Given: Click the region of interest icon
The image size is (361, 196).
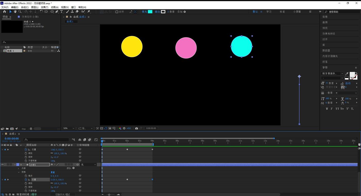Looking at the screenshot, I should 110,128.
